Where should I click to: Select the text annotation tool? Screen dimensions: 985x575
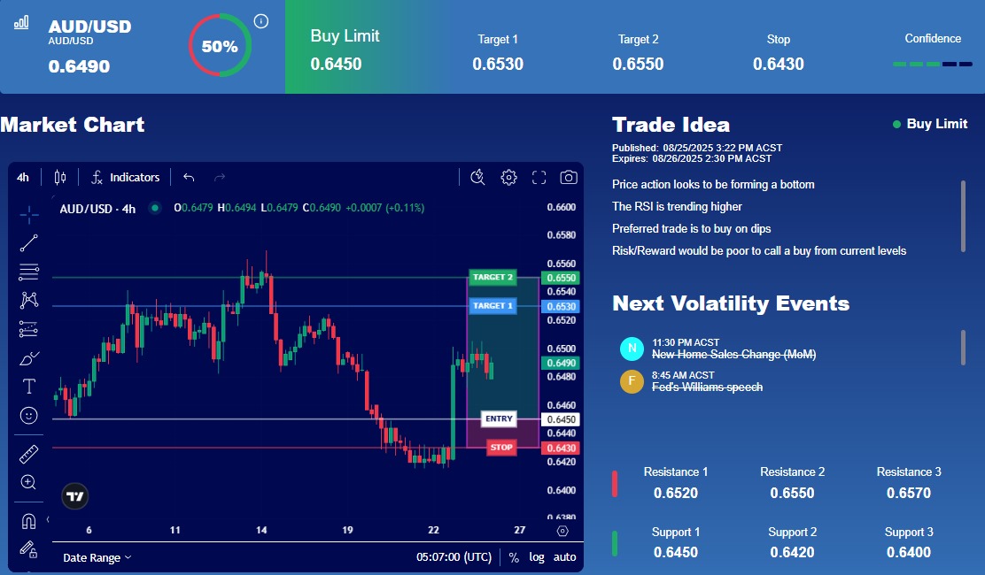29,387
